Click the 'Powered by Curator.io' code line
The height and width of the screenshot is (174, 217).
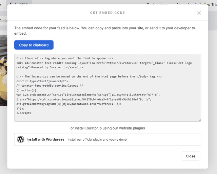tap(50, 67)
